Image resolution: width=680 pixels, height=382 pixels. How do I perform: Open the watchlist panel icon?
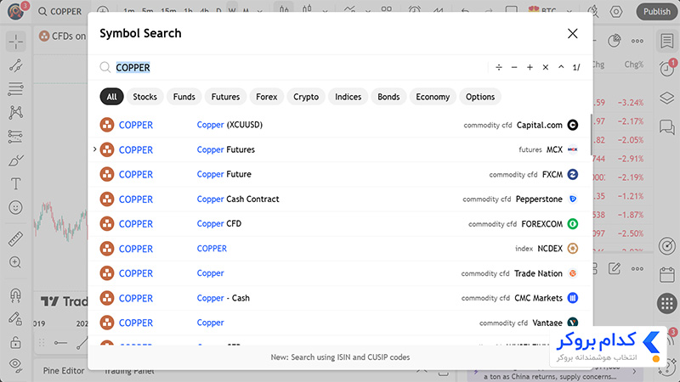pyautogui.click(x=667, y=41)
